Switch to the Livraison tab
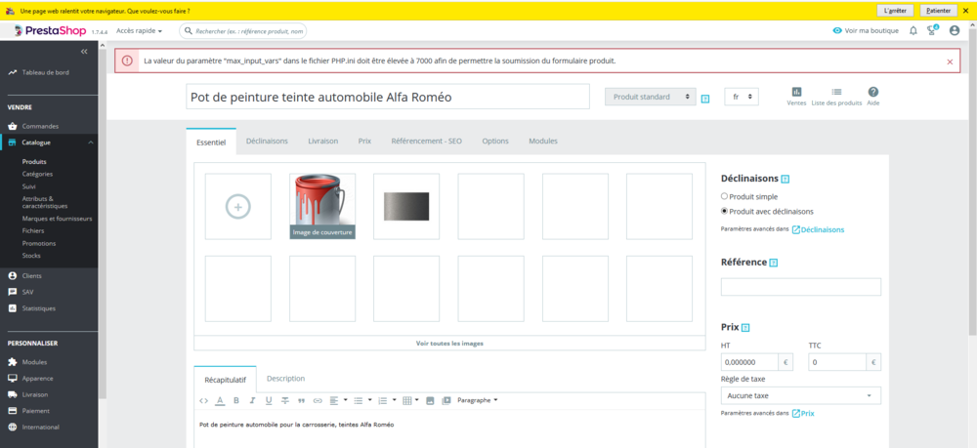This screenshot has height=448, width=977. tap(322, 142)
